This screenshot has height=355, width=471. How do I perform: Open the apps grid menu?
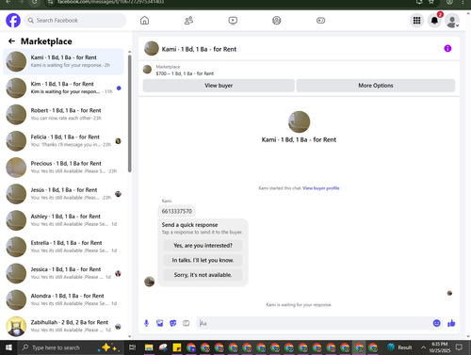point(416,21)
